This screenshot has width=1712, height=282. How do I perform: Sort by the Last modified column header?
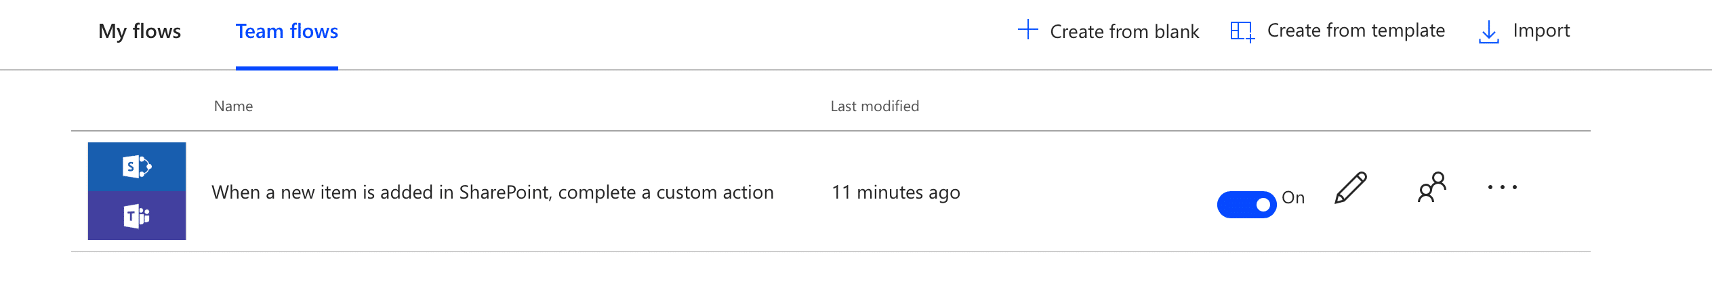click(x=874, y=106)
